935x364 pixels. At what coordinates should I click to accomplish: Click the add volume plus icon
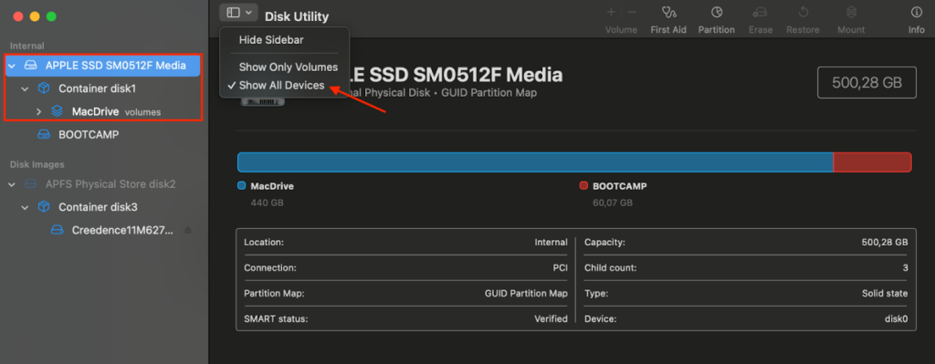point(611,12)
